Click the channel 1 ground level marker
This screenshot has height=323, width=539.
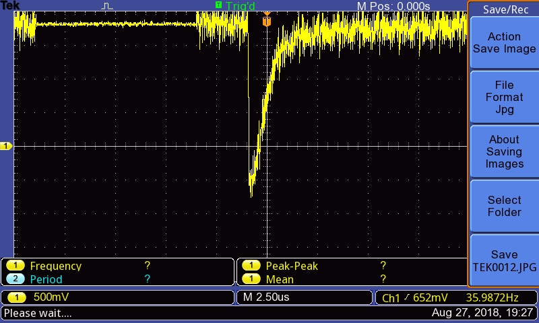6,146
